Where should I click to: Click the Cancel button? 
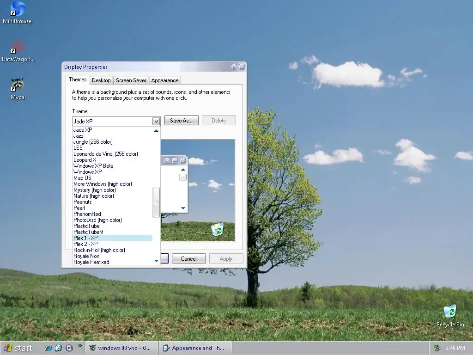(x=189, y=259)
